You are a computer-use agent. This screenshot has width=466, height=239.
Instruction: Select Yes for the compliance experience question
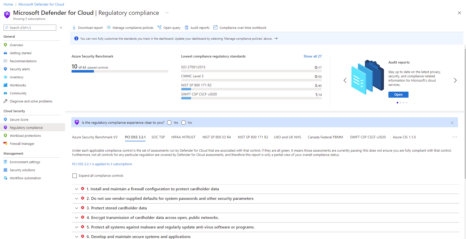[x=169, y=123]
